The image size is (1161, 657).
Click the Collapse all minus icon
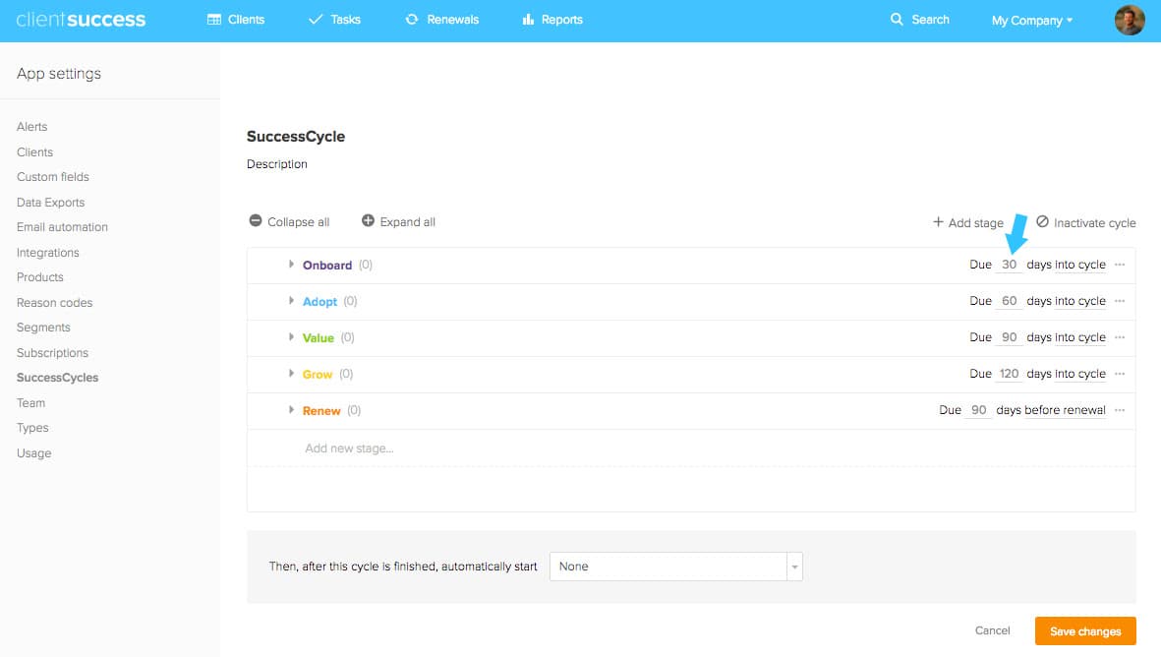[x=256, y=220]
